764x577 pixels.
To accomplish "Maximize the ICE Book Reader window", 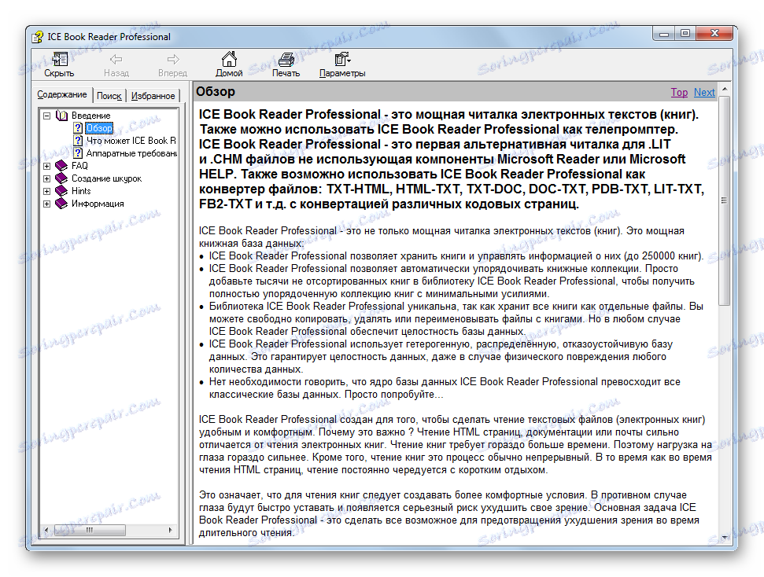I will 685,34.
